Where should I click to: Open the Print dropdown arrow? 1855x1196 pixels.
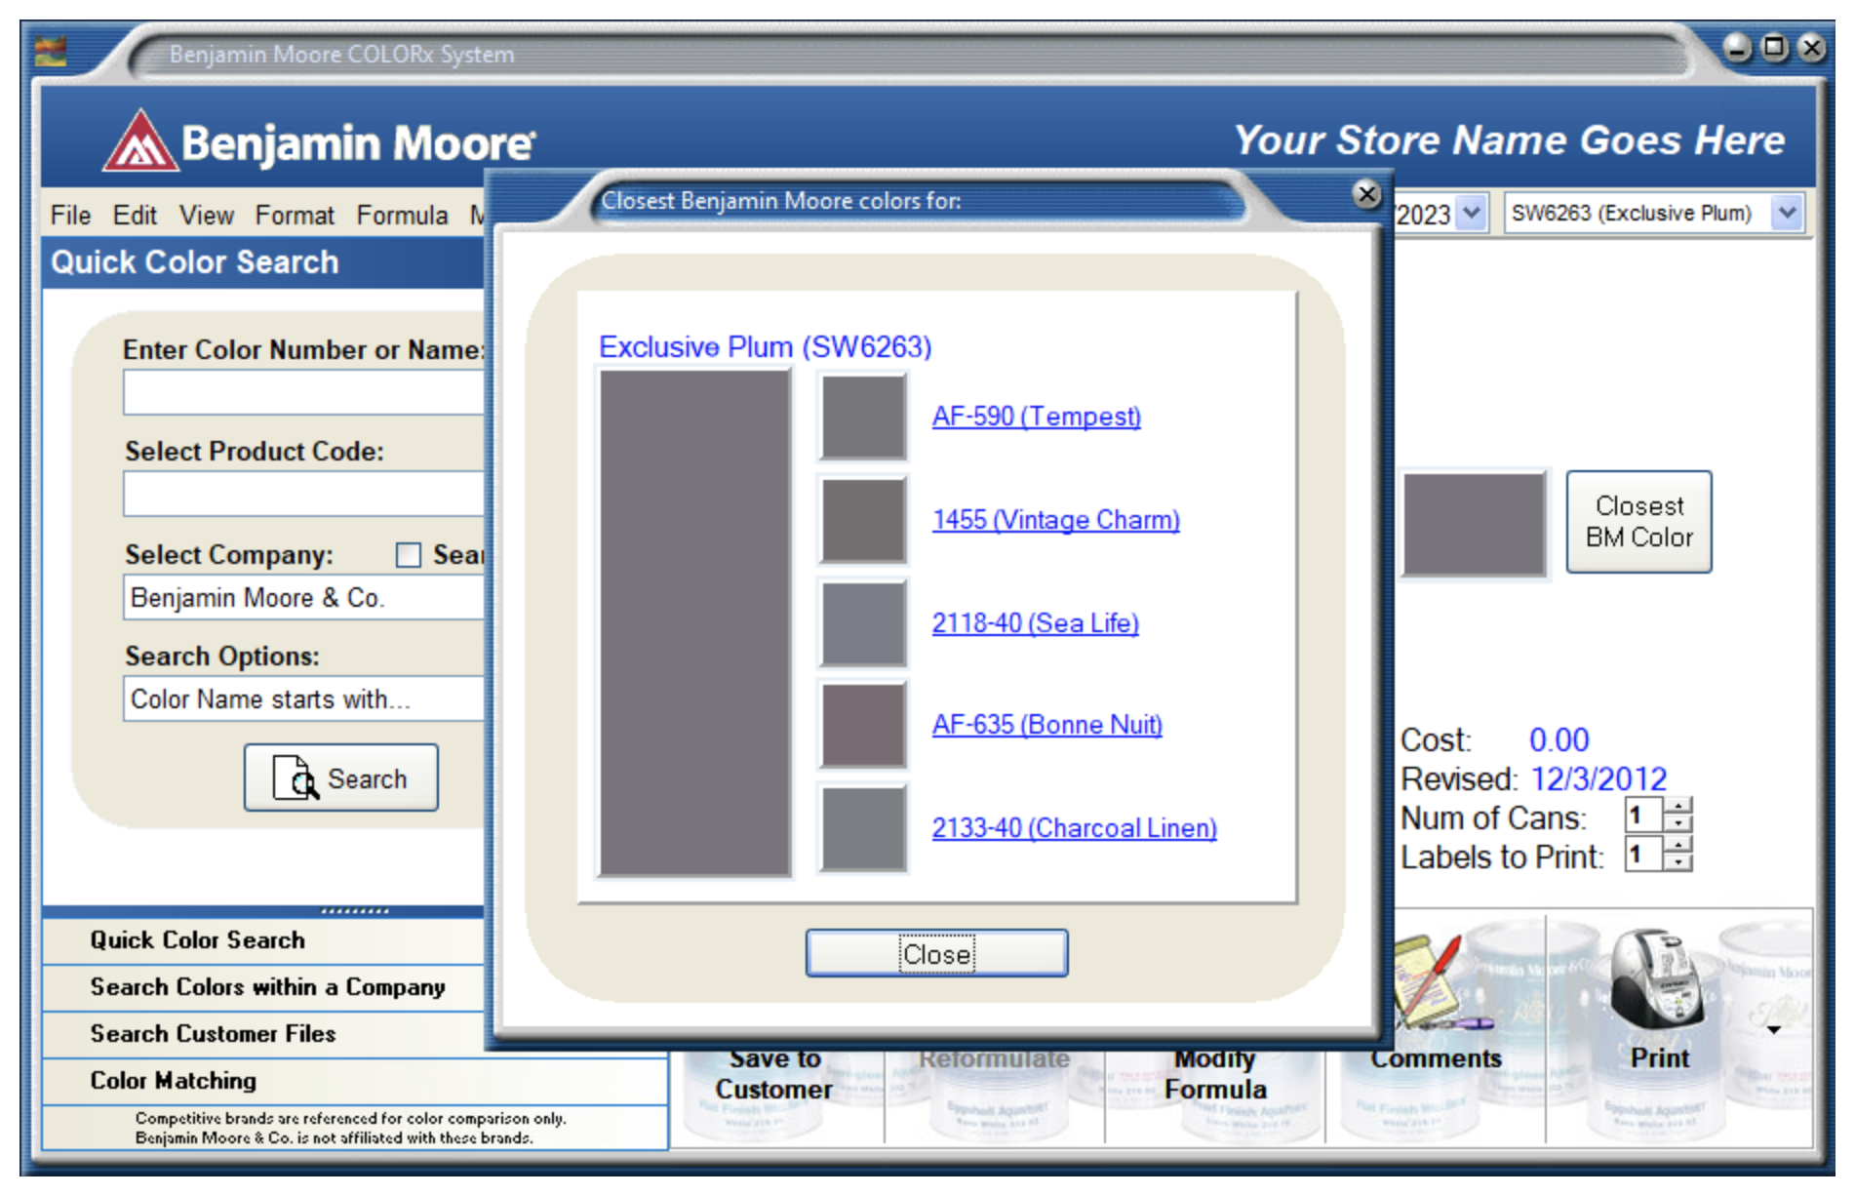(x=1774, y=1029)
